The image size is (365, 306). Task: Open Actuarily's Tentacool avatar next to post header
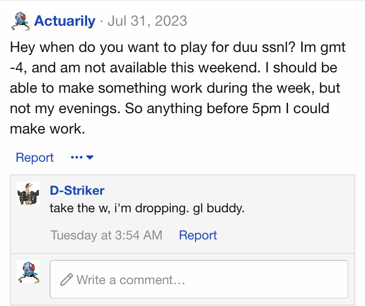[x=20, y=21]
